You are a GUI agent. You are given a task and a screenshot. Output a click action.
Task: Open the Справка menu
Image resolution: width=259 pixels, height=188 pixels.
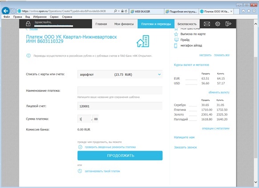point(67,16)
